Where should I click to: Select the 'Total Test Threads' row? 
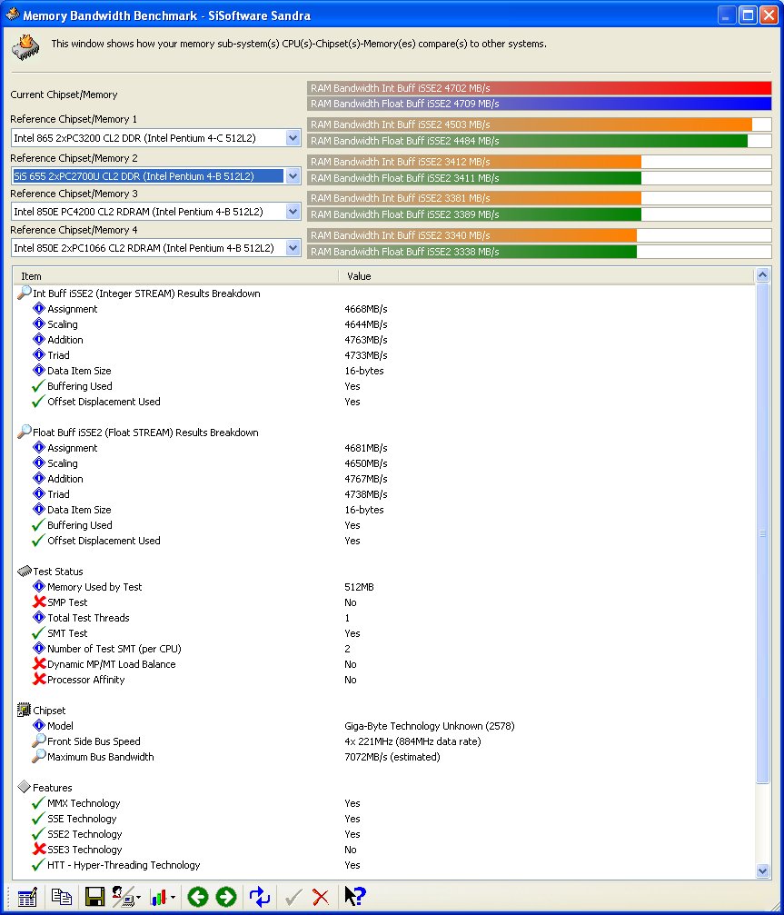coord(383,617)
